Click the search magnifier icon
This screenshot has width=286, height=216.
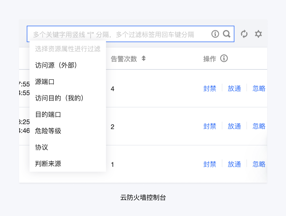(x=227, y=34)
